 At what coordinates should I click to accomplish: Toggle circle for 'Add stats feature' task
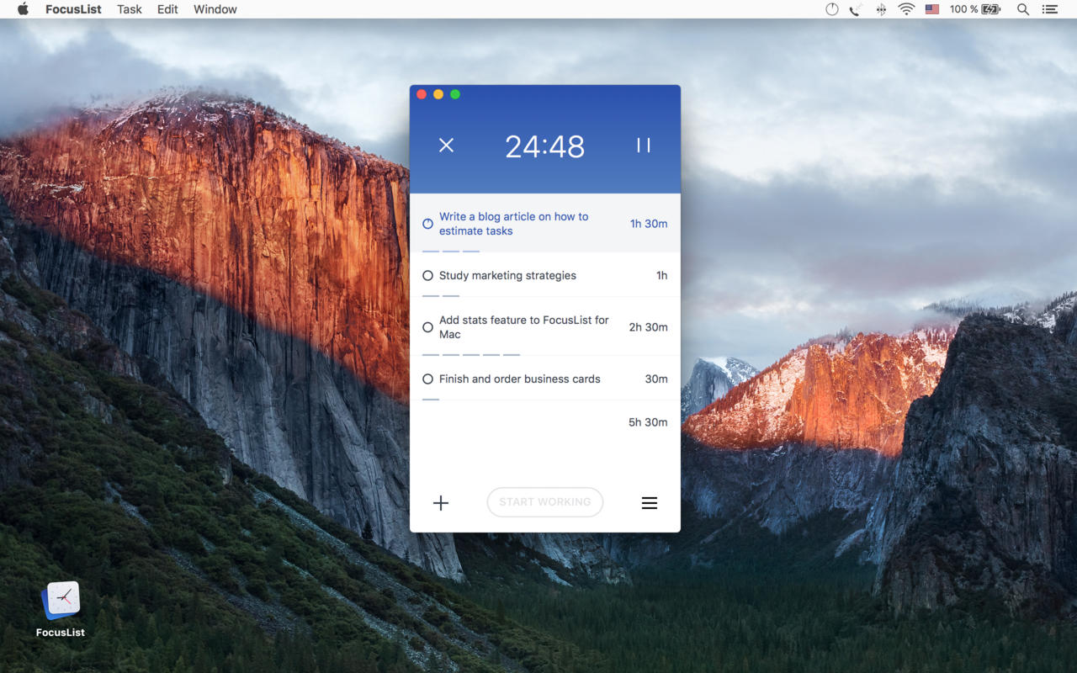click(x=427, y=327)
